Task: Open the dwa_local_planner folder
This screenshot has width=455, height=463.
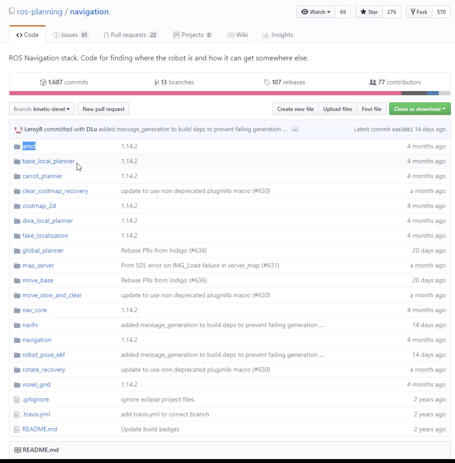Action: point(48,221)
